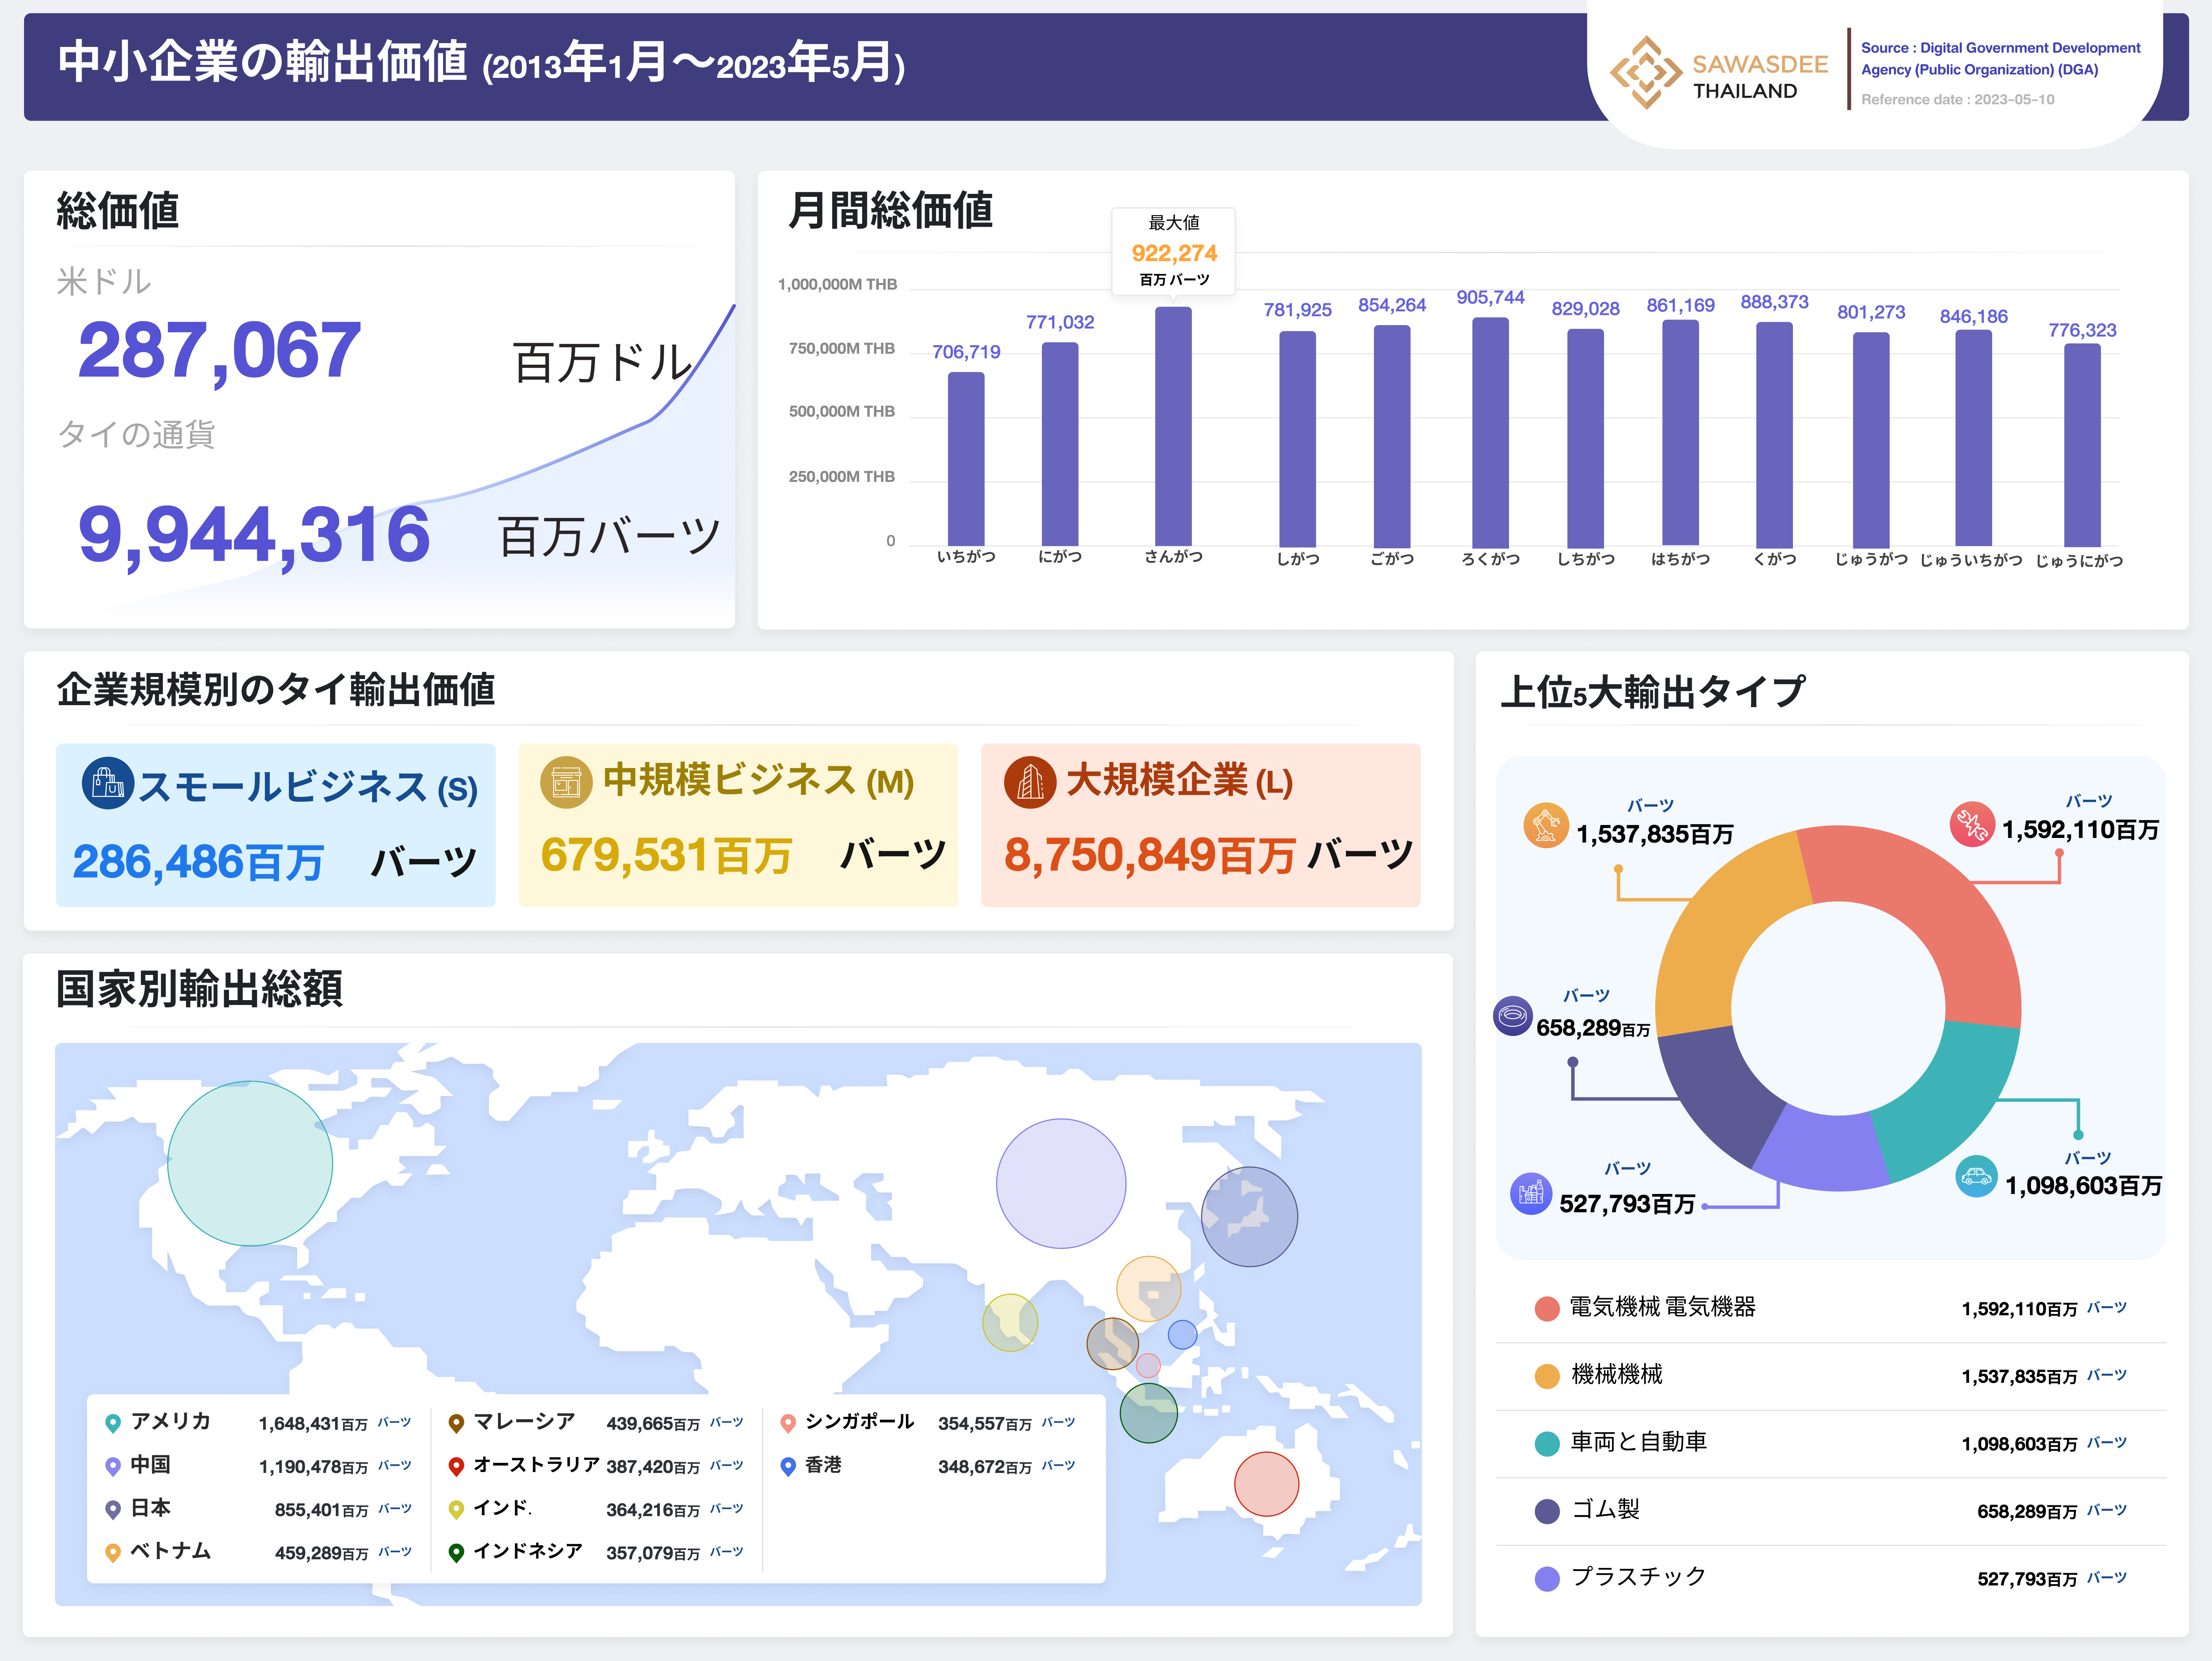
Task: Click the さんがつ bar in monthly chart
Action: click(x=1173, y=426)
